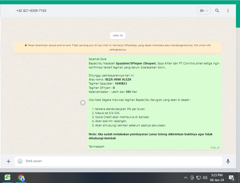Click the 17:22 message timestamp
This screenshot has width=240, height=183.
tap(213, 148)
